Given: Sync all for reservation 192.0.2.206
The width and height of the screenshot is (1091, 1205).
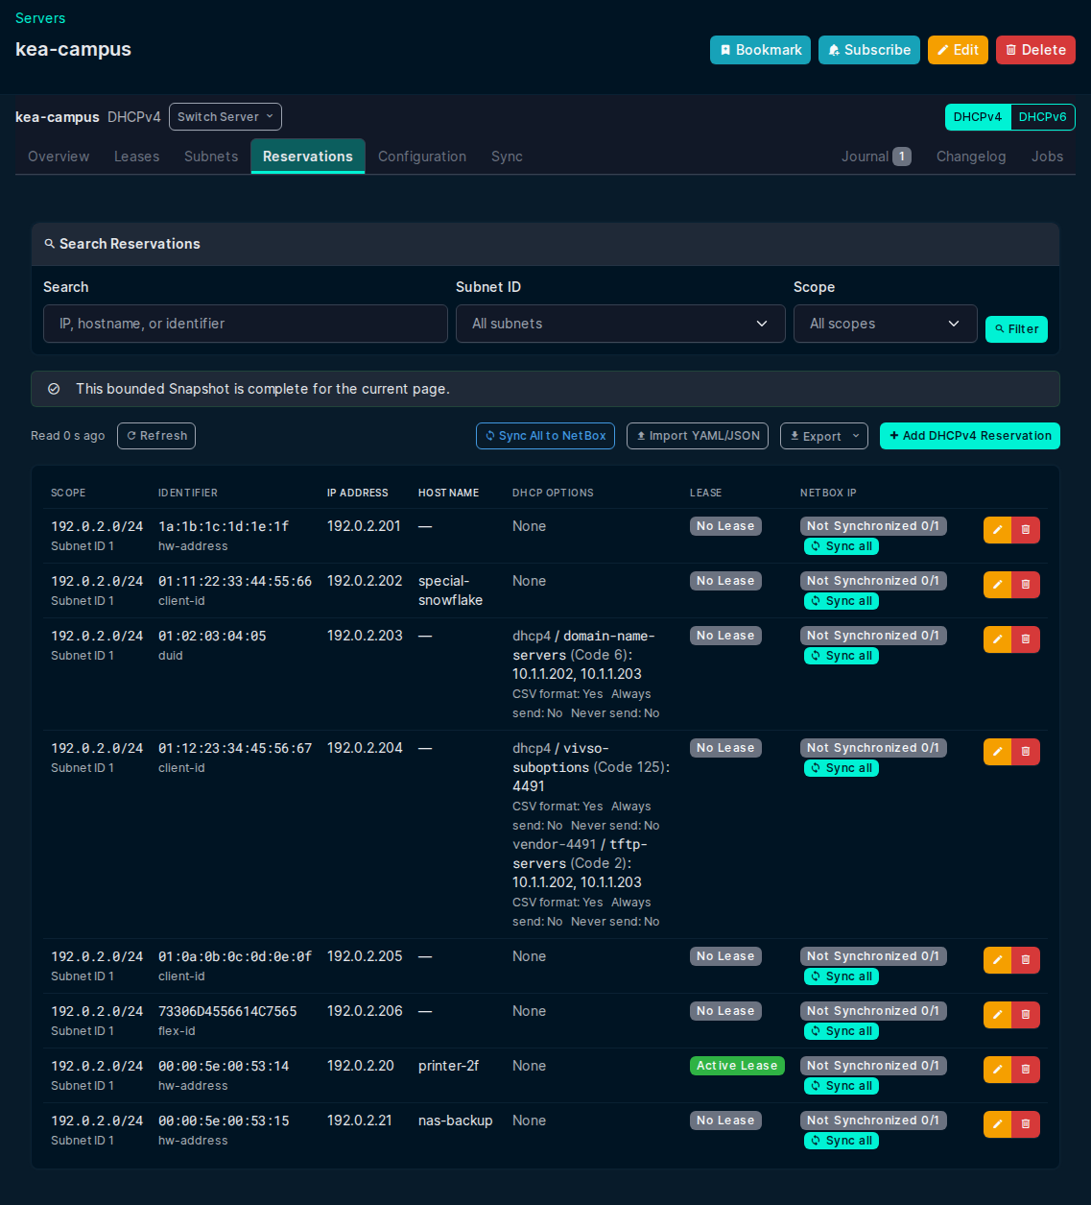Looking at the screenshot, I should (x=842, y=1031).
